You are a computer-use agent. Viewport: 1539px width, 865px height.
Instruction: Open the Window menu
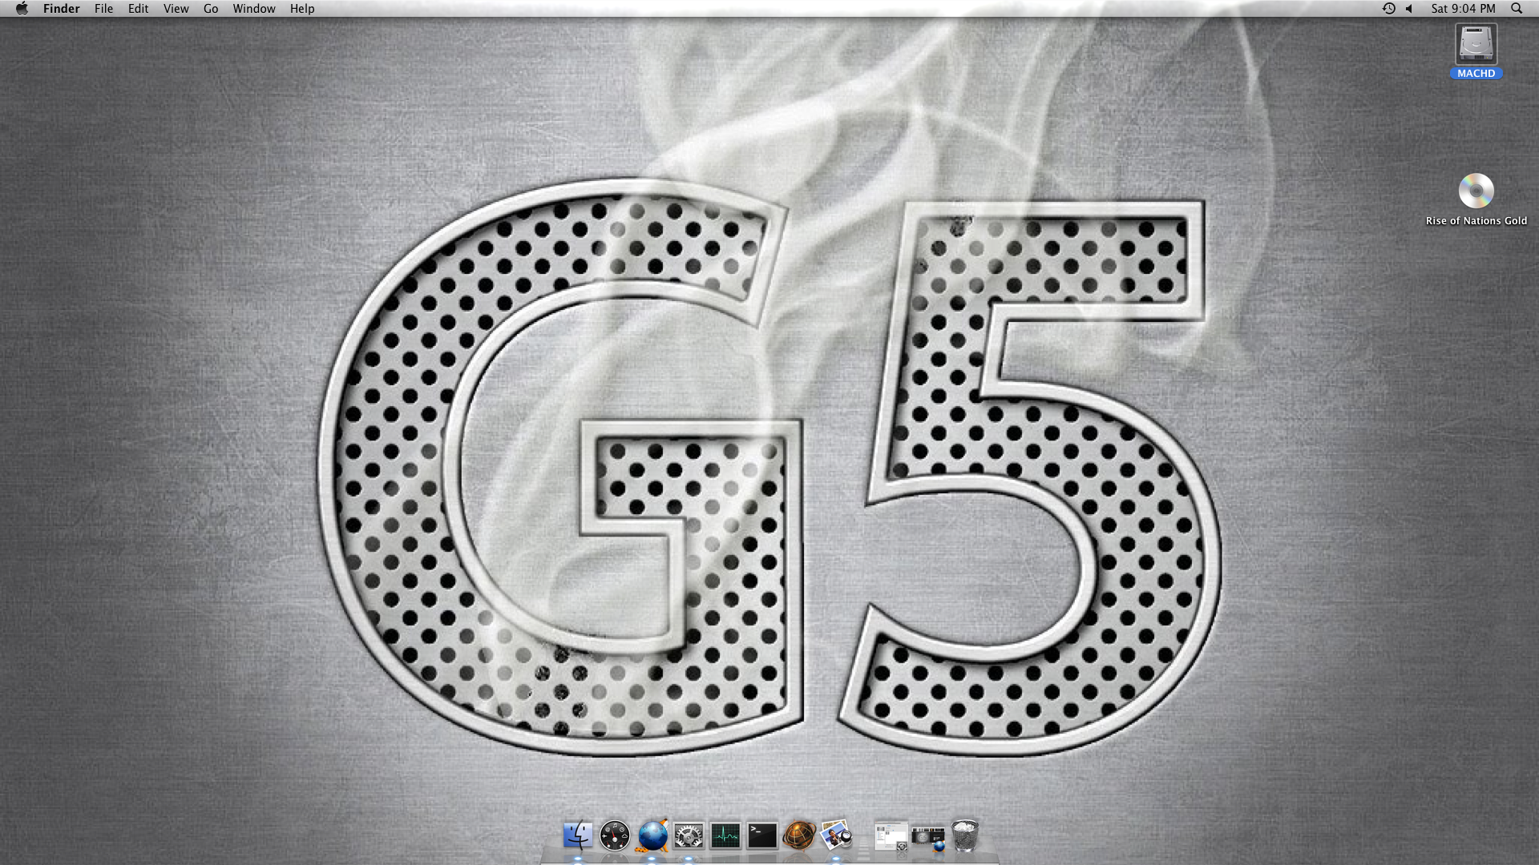tap(253, 8)
